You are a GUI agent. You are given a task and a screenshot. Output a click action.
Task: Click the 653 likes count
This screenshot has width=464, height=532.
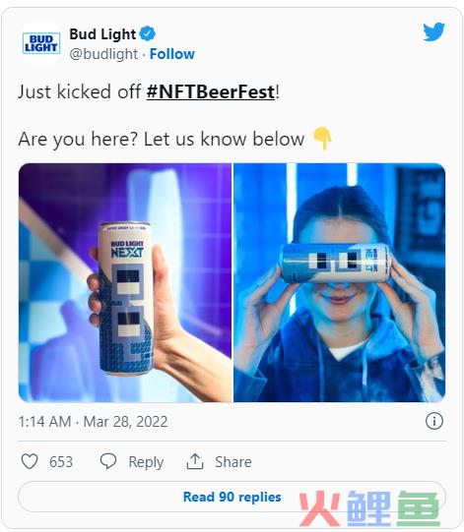(61, 462)
